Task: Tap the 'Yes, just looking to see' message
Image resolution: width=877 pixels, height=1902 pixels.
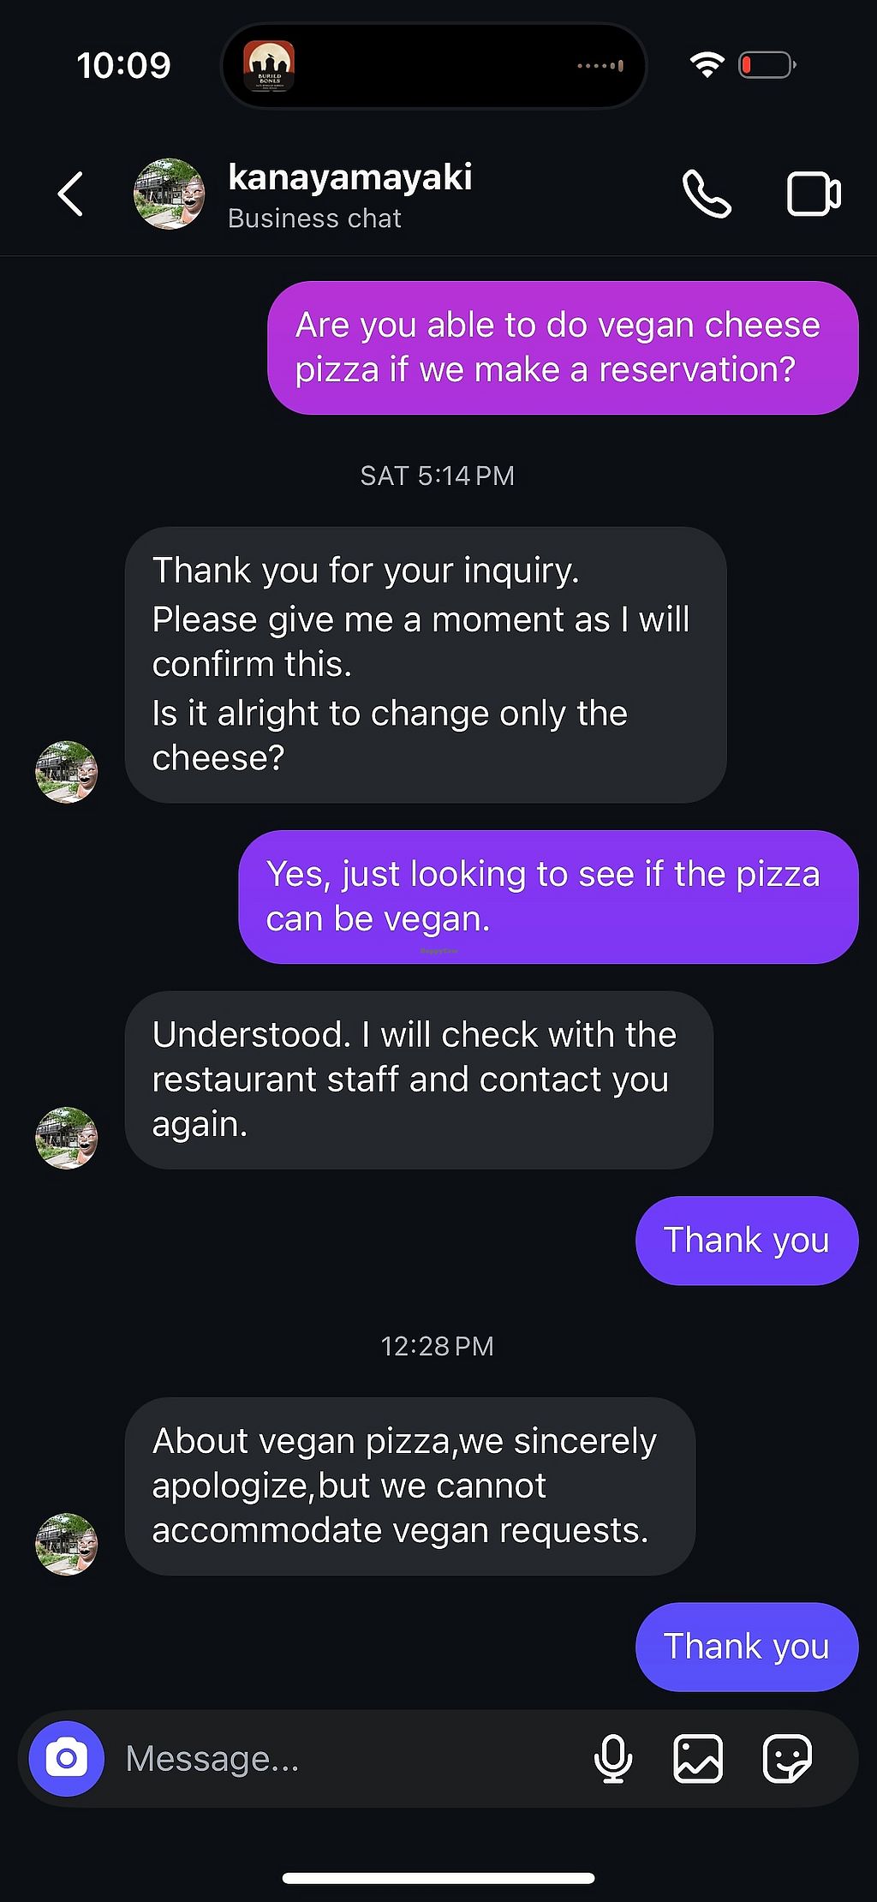Action: [548, 897]
